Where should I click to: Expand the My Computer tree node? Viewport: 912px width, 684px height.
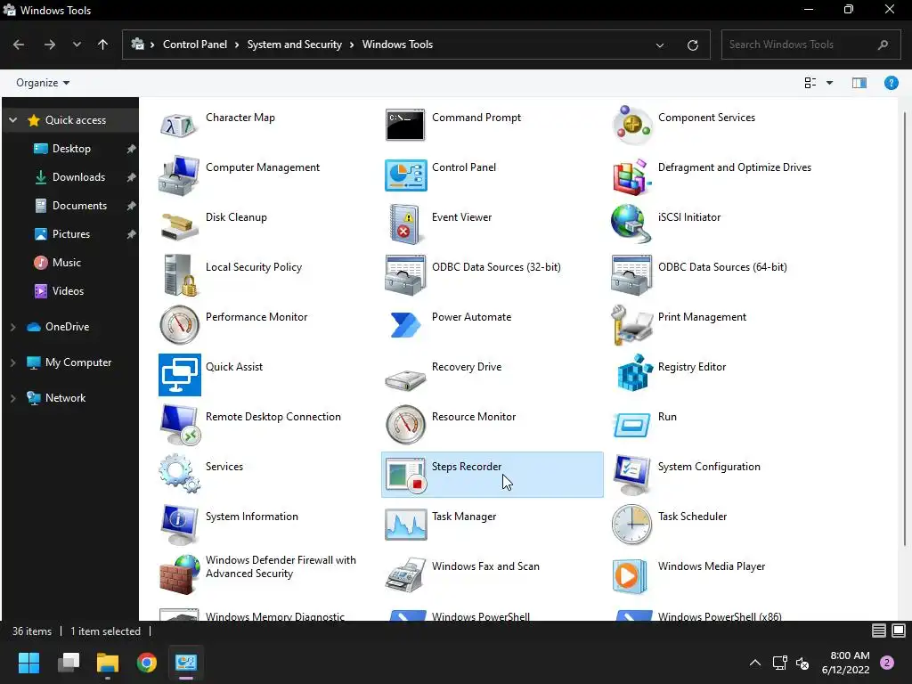[12, 363]
